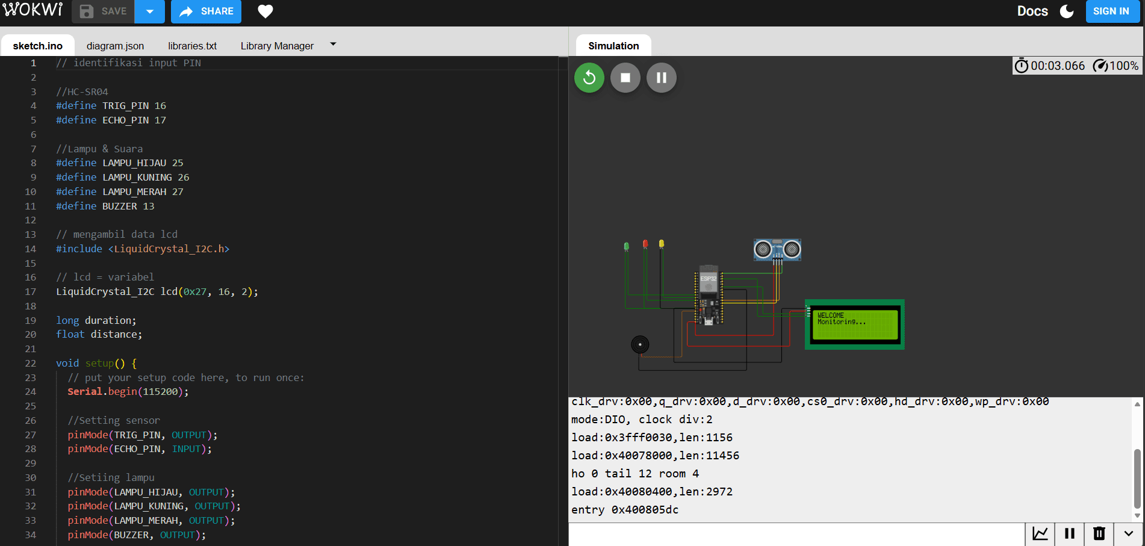Click the 'void setup() {' line
This screenshot has height=546, width=1145.
point(96,363)
